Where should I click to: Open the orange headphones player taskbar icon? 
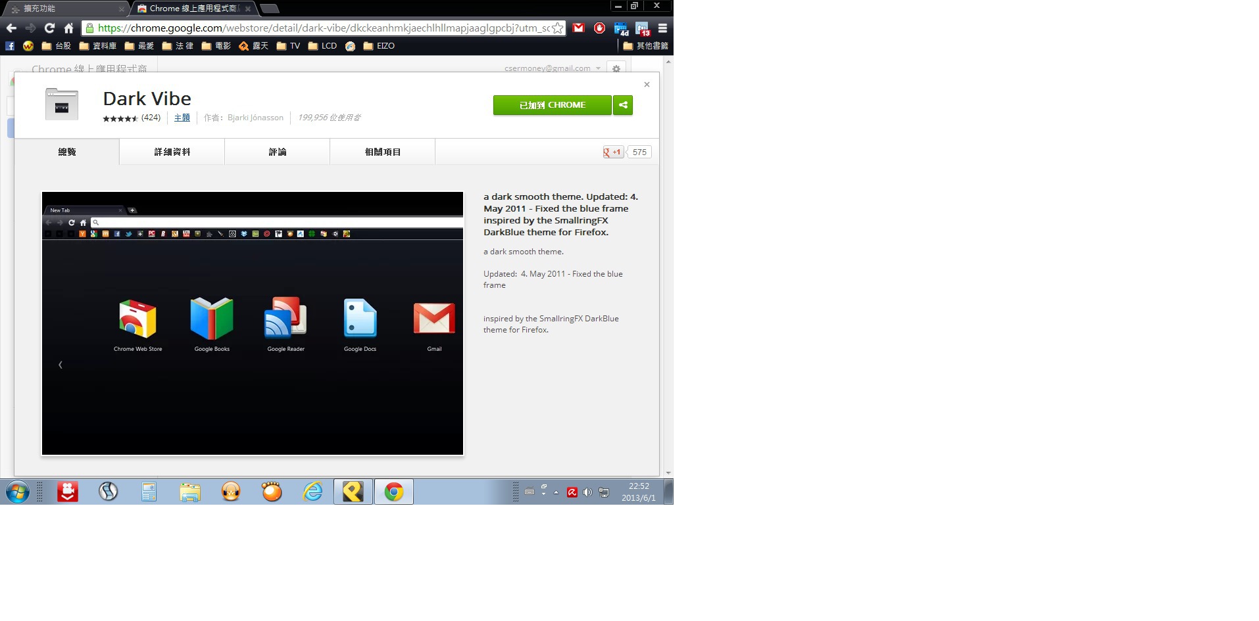(x=231, y=492)
